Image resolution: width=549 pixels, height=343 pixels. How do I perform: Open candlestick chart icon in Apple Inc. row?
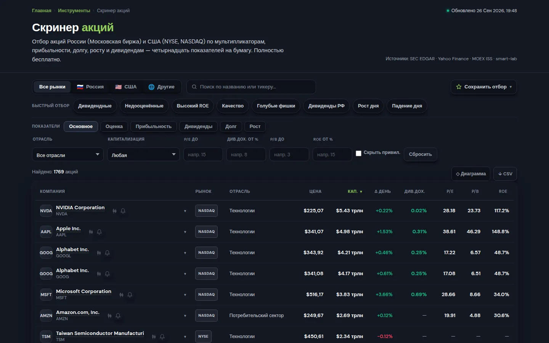click(x=91, y=232)
